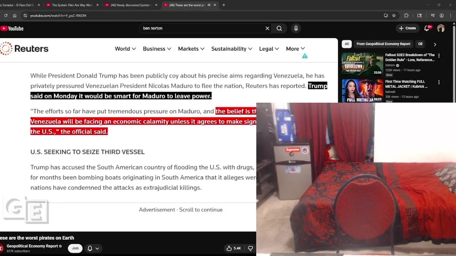Open the YouTube account avatar menu

pyautogui.click(x=441, y=28)
